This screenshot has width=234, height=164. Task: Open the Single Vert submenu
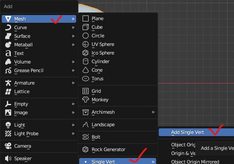pos(117,161)
